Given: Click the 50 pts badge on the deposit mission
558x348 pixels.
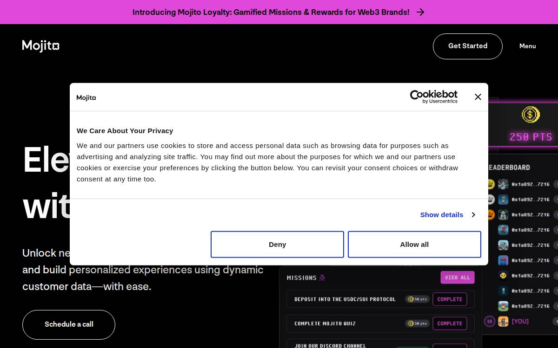Looking at the screenshot, I should [417, 299].
